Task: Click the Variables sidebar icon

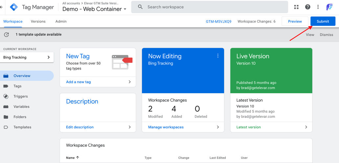Action: point(6,107)
